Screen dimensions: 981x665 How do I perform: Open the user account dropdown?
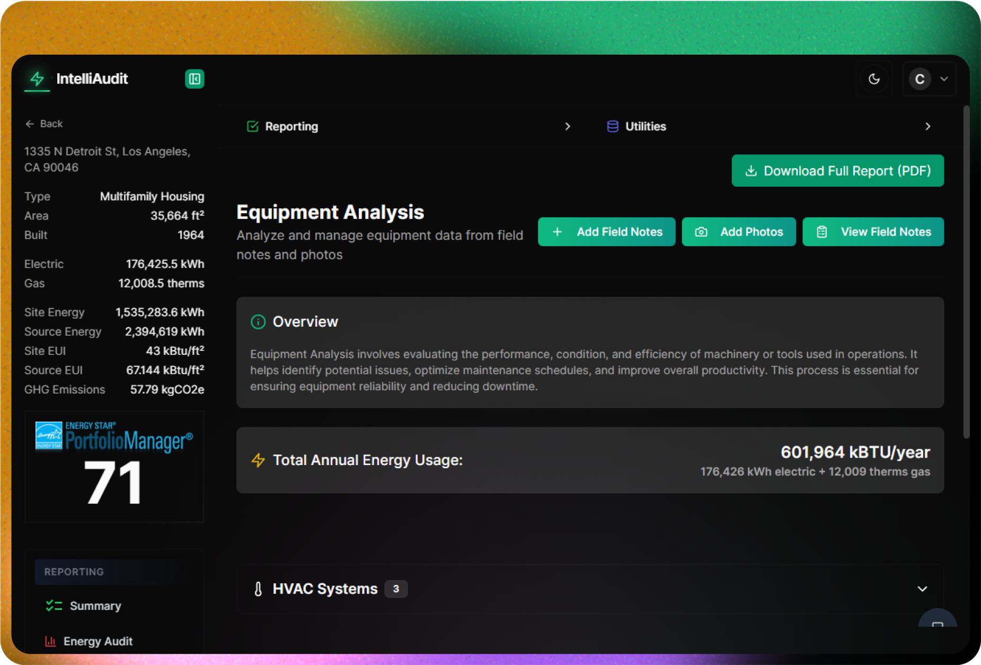pyautogui.click(x=929, y=79)
